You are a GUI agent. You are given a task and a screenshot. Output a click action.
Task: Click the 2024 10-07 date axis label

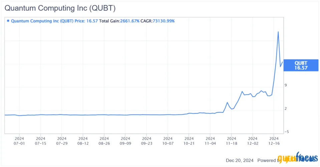click(168, 141)
